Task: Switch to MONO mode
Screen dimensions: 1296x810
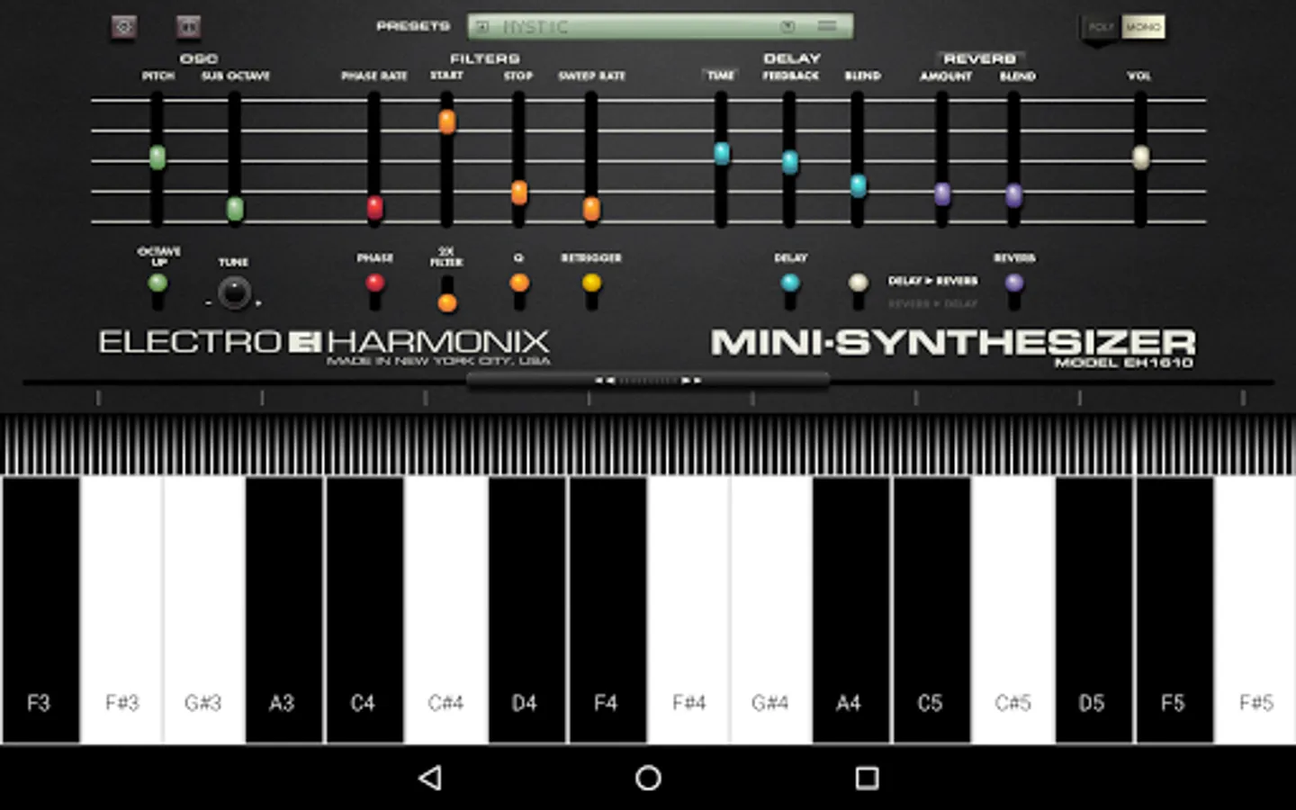Action: coord(1143,27)
